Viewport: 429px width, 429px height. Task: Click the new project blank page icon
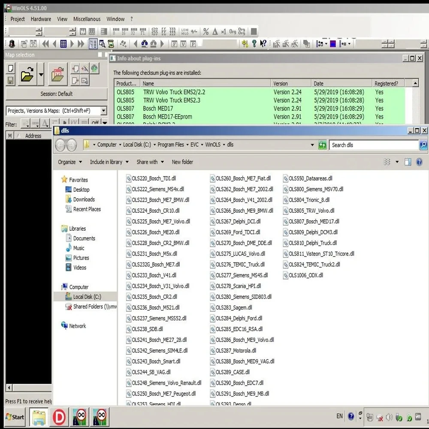pyautogui.click(x=11, y=69)
